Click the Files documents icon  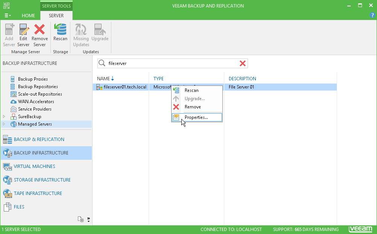tap(8, 207)
